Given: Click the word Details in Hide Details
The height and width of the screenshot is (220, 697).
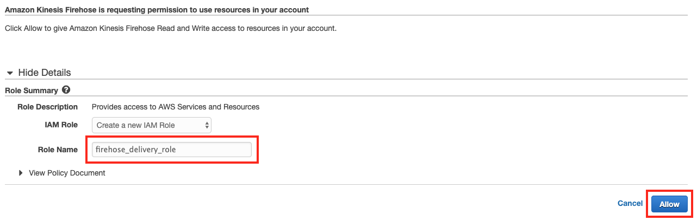Looking at the screenshot, I should pyautogui.click(x=55, y=73).
